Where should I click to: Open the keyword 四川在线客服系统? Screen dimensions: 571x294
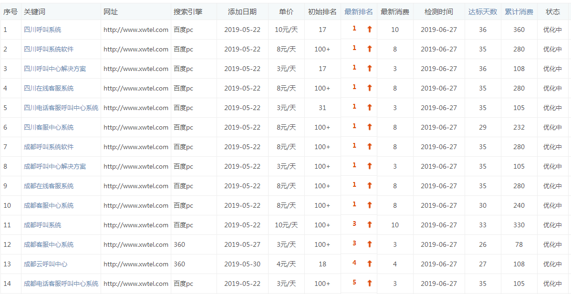[x=49, y=88]
